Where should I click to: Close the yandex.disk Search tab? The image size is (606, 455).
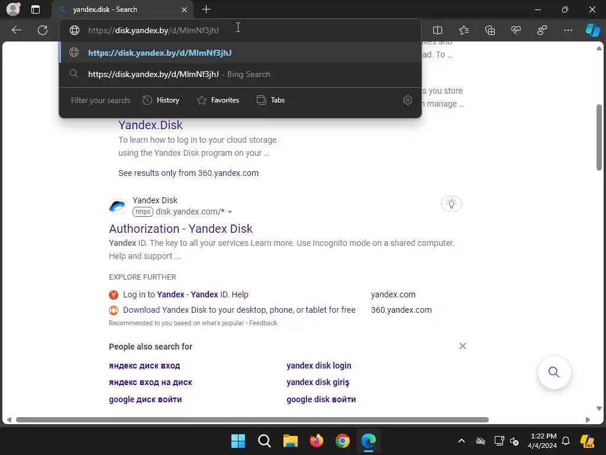(185, 9)
